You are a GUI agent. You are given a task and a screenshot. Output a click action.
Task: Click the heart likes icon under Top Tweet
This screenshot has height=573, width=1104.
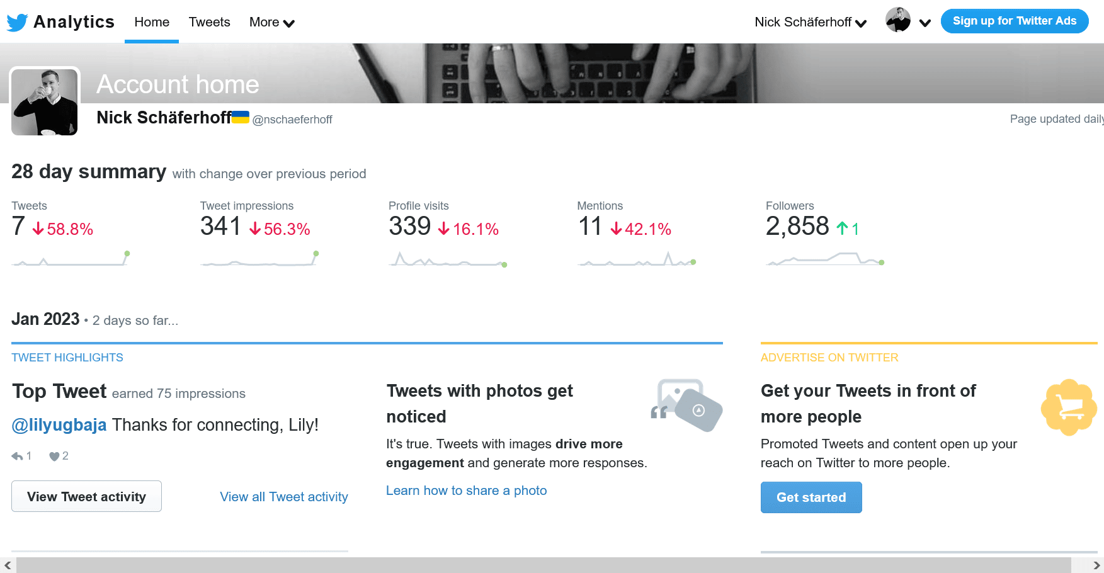pyautogui.click(x=54, y=457)
